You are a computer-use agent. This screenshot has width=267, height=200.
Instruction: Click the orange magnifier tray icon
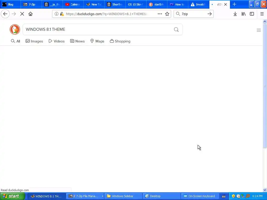click(x=248, y=196)
